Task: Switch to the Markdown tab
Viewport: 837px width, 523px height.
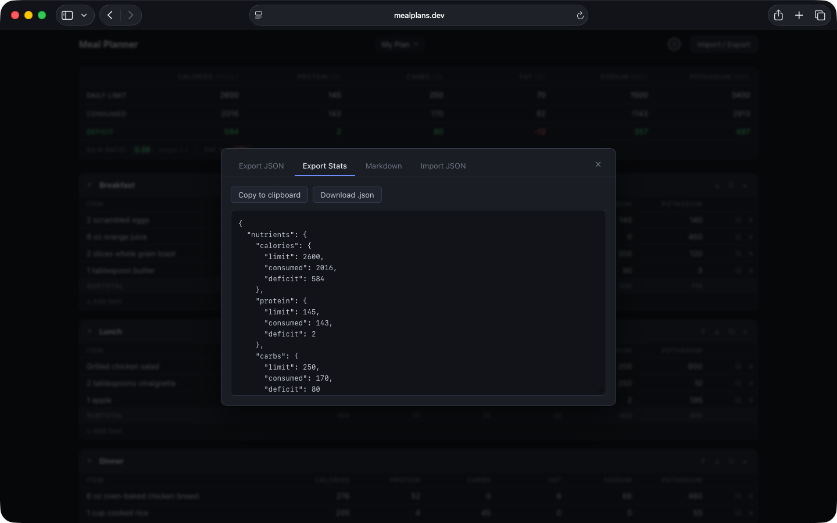Action: pos(384,166)
